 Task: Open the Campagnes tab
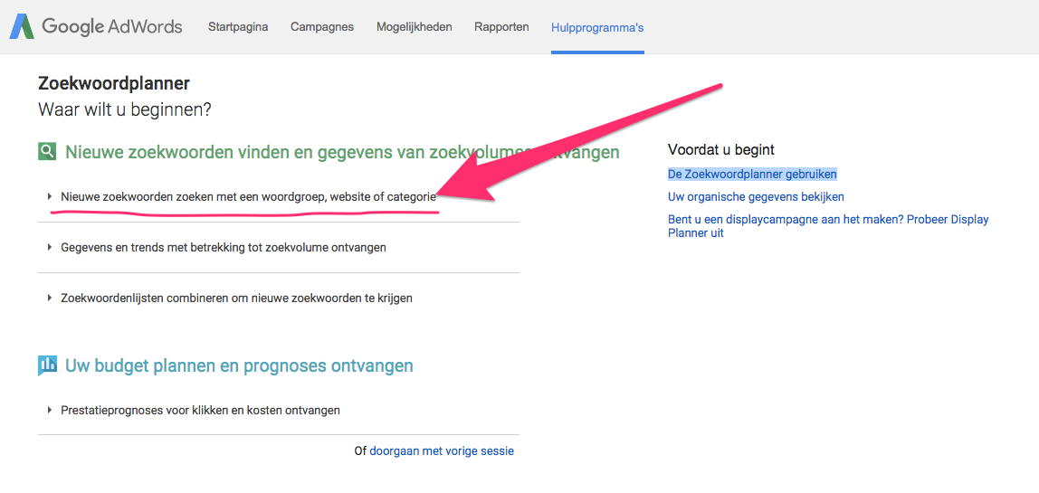(x=322, y=27)
